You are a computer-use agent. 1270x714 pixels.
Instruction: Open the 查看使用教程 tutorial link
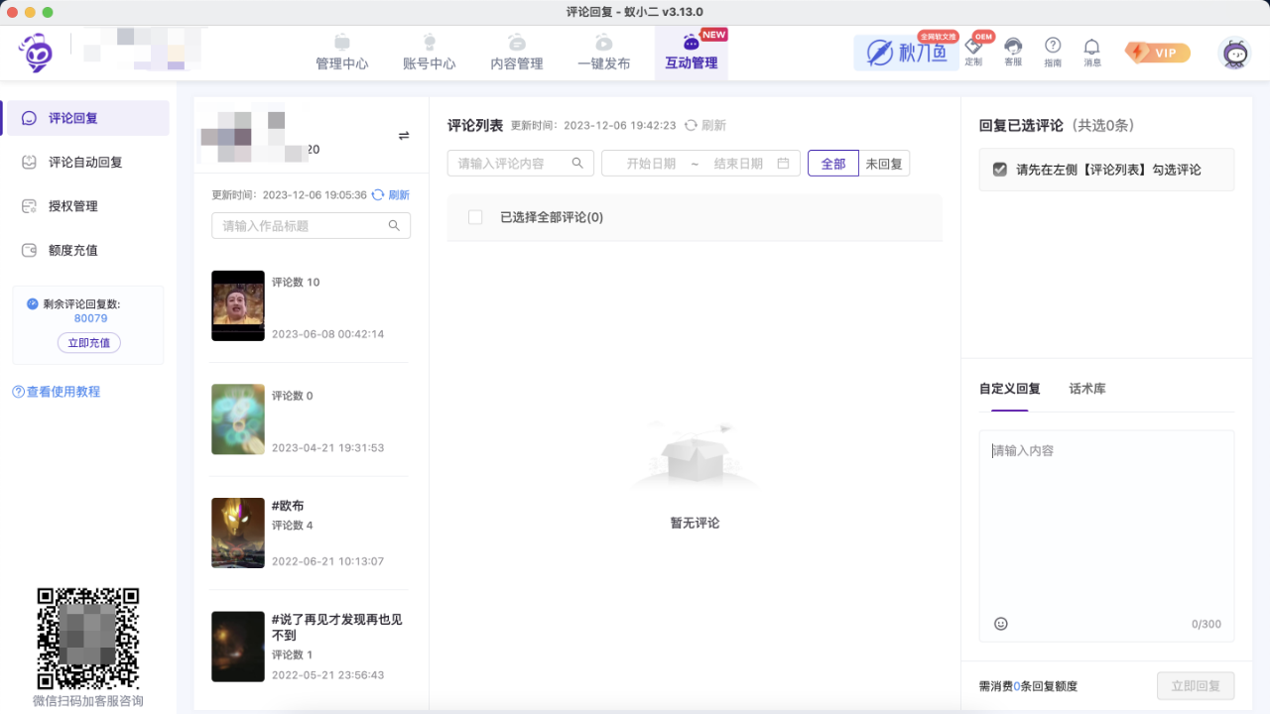58,392
